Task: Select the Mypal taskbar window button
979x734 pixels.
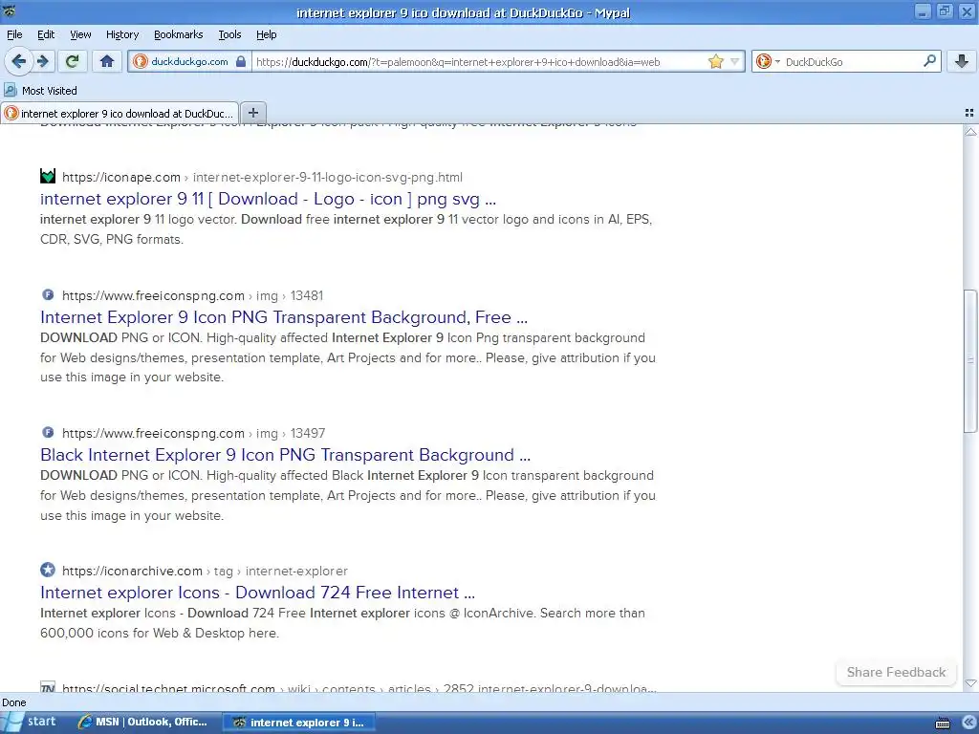Action: click(x=298, y=723)
